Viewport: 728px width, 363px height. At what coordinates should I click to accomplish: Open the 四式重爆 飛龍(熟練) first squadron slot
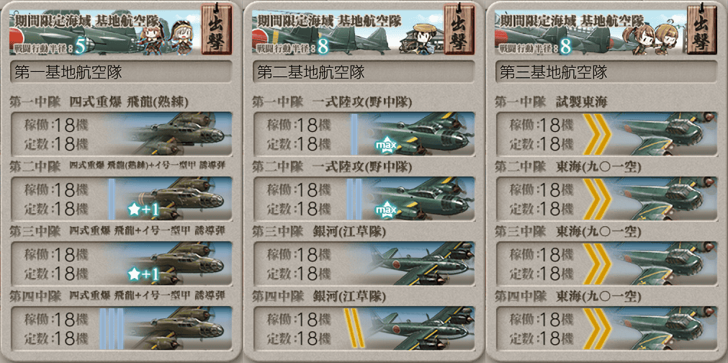click(121, 134)
